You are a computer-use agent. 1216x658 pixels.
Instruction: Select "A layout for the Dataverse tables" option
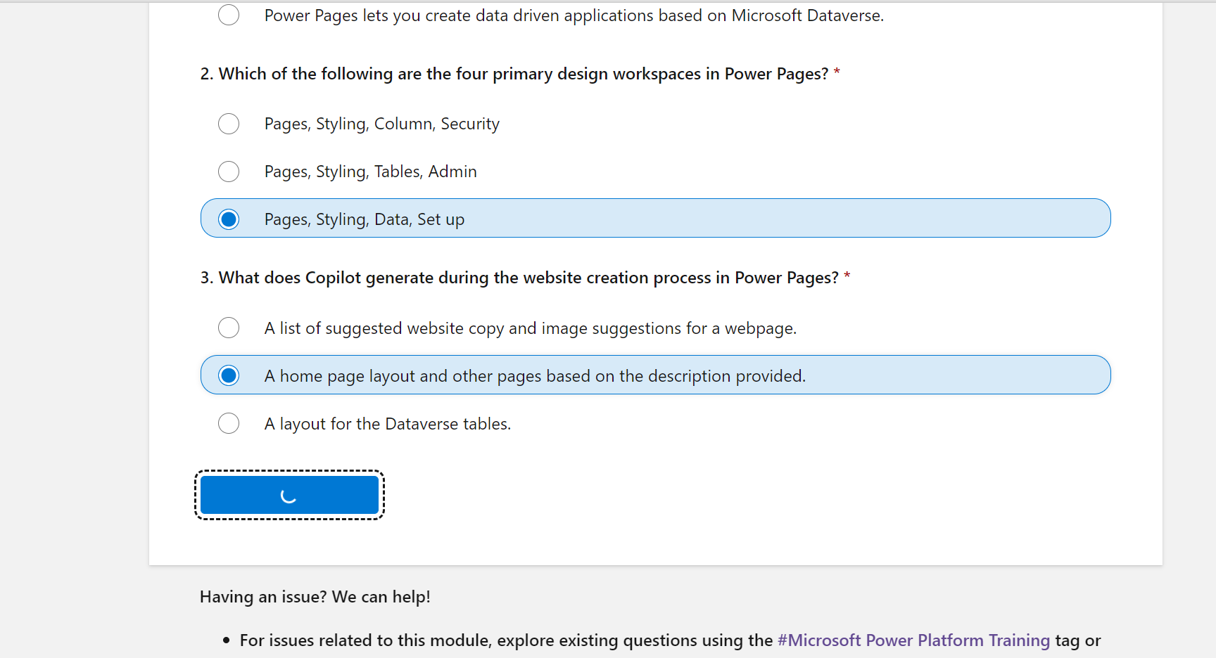229,423
